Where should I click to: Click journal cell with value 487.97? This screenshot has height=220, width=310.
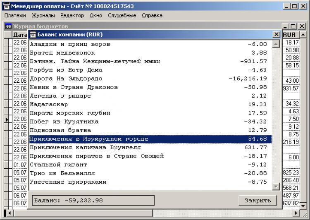pos(291,196)
